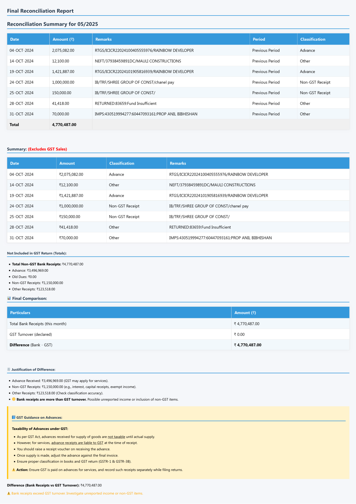Click the underlined 'not taxable' text

[x=116, y=437]
